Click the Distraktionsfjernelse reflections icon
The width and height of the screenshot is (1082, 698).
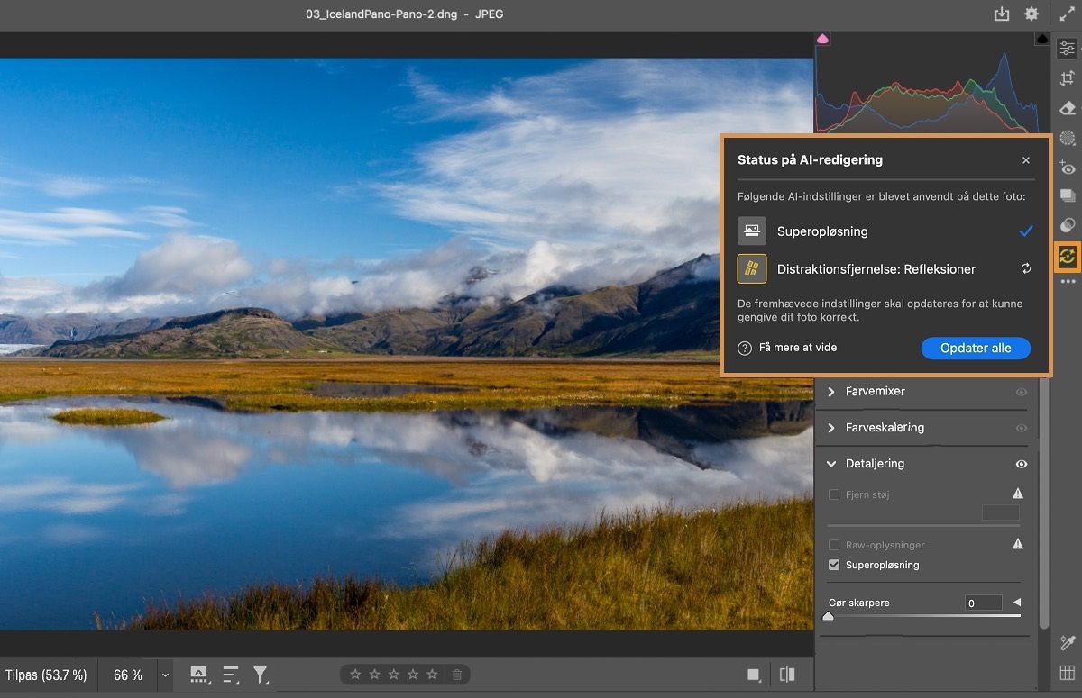752,268
